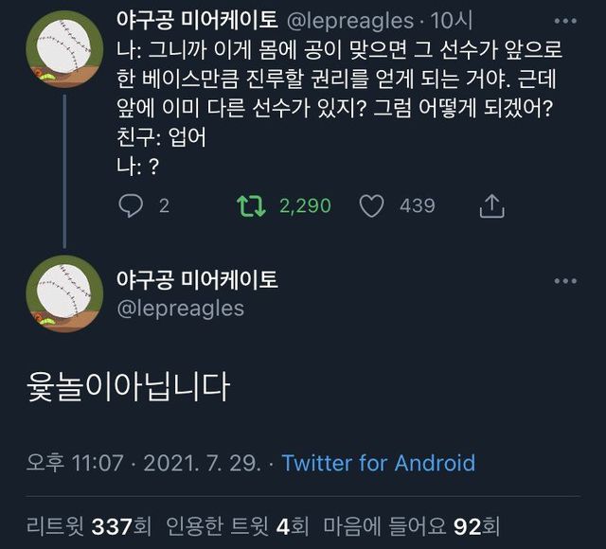Click the Twitter for Android source link
Image resolution: width=606 pixels, height=549 pixels.
379,463
